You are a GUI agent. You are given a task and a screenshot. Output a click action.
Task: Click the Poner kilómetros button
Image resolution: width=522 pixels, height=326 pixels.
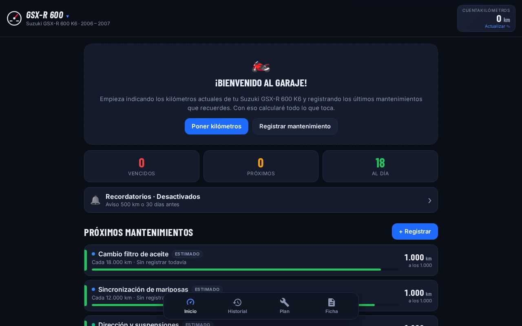217,126
